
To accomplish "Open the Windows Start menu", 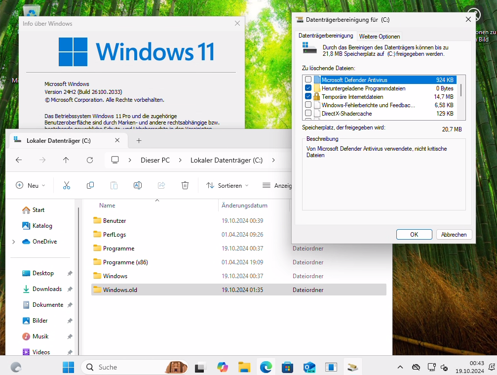I will click(68, 367).
